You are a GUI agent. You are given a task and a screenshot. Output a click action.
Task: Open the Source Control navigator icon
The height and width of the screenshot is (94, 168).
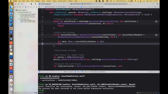pyautogui.click(x=18, y=7)
